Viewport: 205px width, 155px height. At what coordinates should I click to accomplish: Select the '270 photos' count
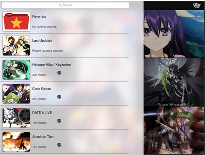(39, 99)
